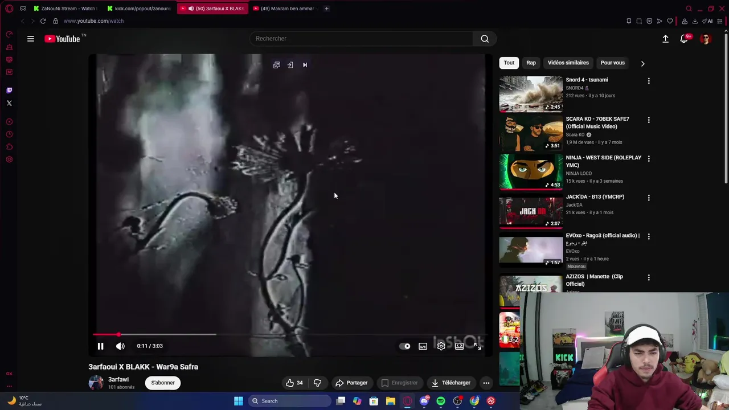Switch to theater mode view
Viewport: 729px width, 410px height.
pyautogui.click(x=459, y=346)
